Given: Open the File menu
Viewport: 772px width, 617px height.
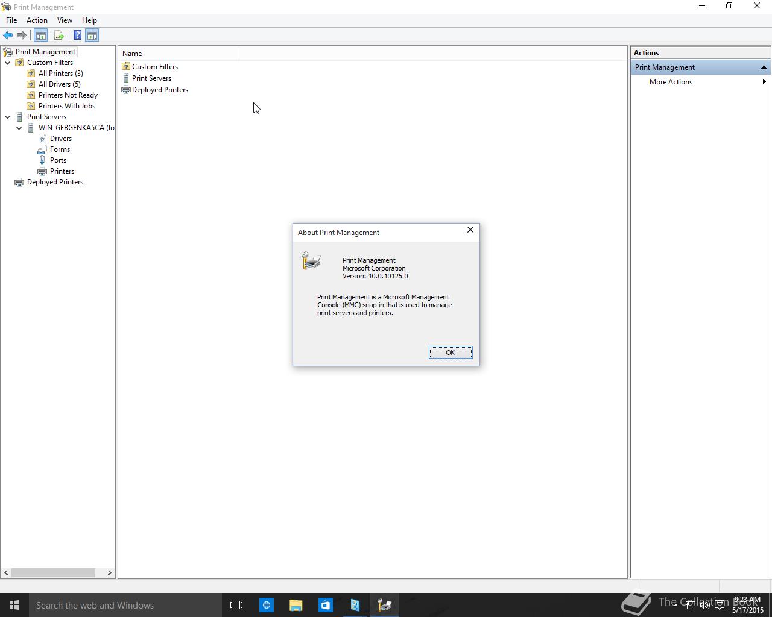Looking at the screenshot, I should (11, 20).
